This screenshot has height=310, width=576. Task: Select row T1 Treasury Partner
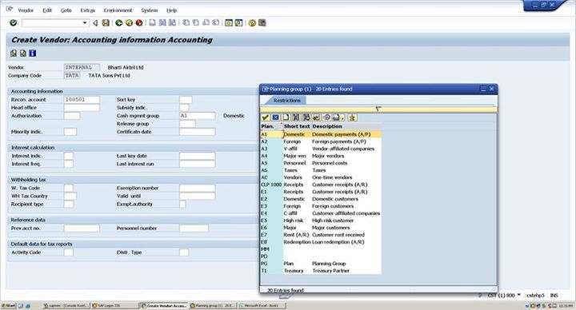(x=321, y=271)
